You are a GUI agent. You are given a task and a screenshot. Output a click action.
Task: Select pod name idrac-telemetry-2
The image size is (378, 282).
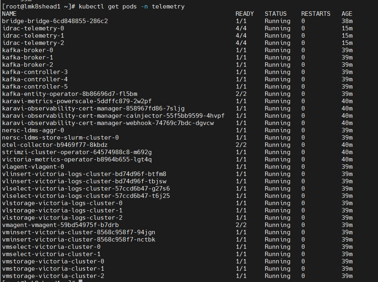click(33, 43)
